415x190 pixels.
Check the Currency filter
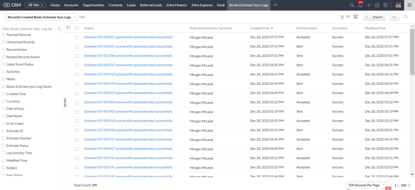coord(4,101)
